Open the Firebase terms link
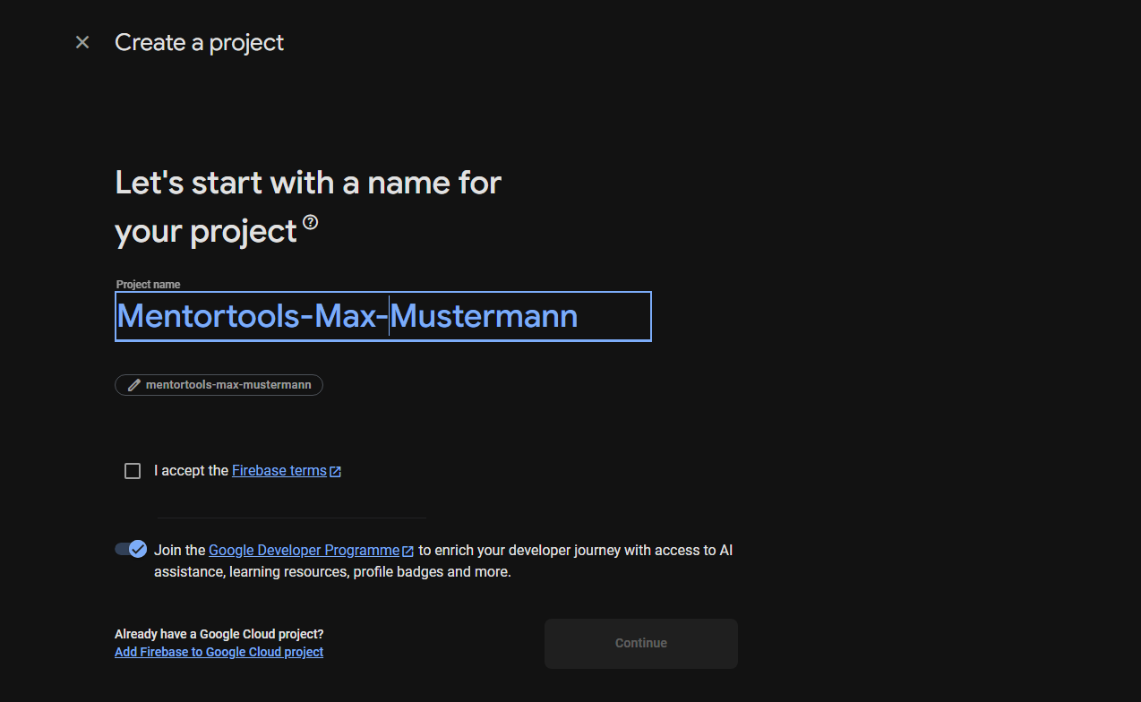 click(279, 471)
